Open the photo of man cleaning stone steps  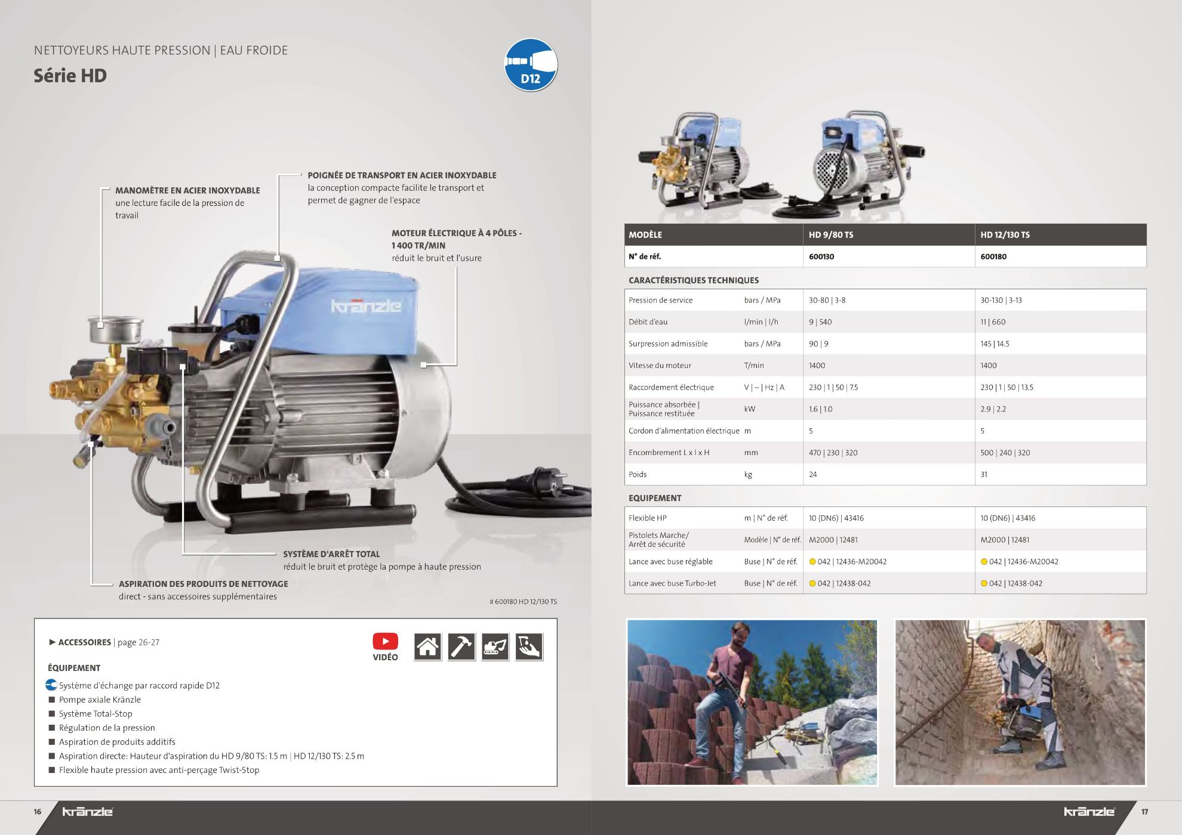[752, 702]
